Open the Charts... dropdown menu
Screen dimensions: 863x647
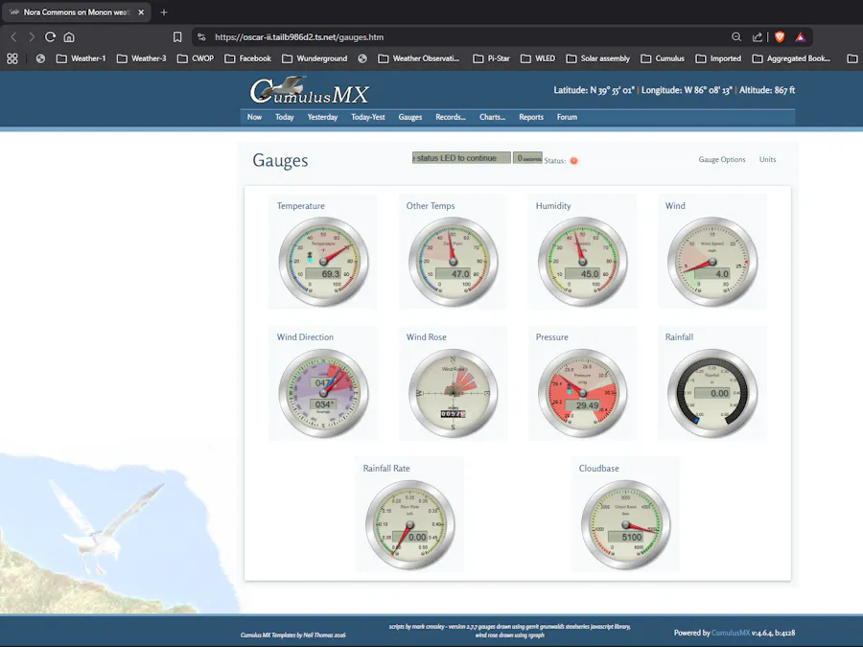[x=492, y=117]
